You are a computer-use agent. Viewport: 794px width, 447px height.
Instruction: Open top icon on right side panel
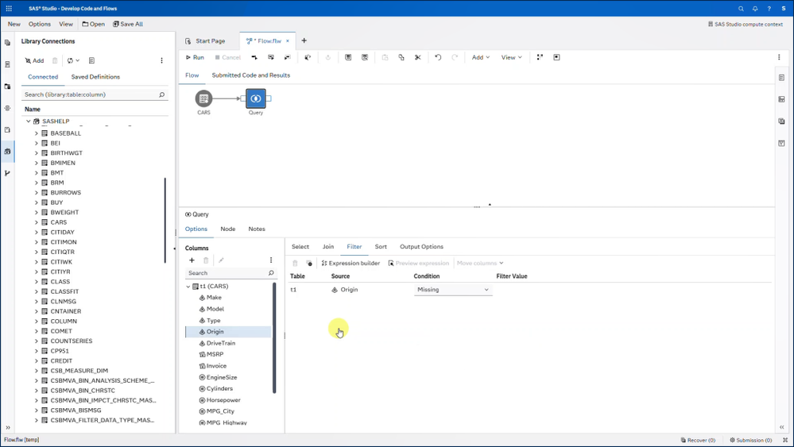782,78
